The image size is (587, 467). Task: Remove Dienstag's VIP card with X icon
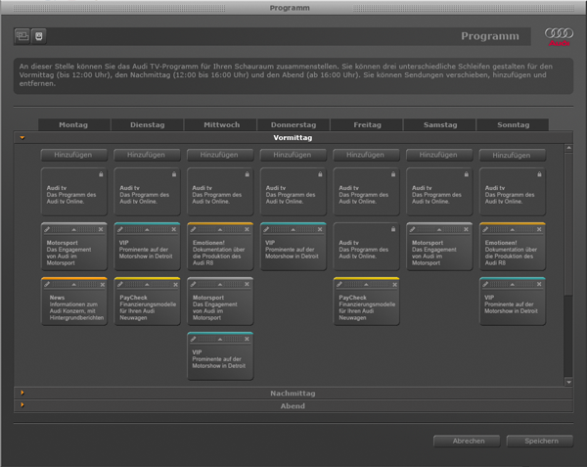point(174,229)
